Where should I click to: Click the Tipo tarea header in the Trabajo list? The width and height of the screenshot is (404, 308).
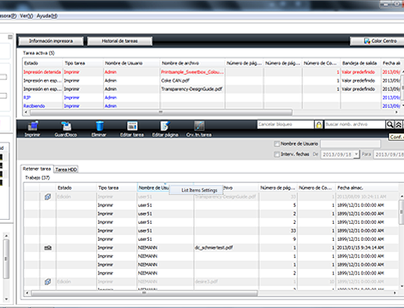tap(116, 188)
